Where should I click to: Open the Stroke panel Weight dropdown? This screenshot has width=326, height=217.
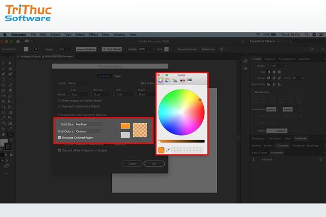coord(286,66)
